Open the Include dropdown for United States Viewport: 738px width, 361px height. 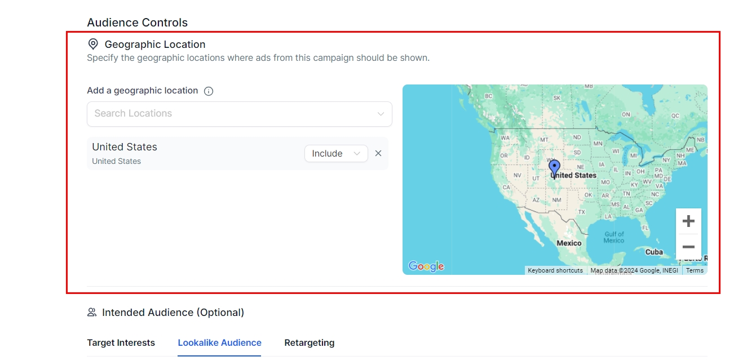coord(335,153)
